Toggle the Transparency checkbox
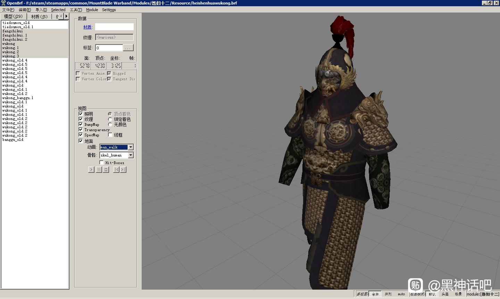 pyautogui.click(x=81, y=130)
